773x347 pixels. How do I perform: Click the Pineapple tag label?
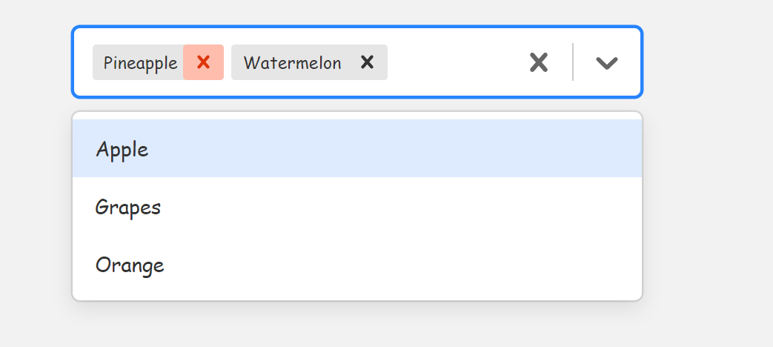click(x=140, y=62)
